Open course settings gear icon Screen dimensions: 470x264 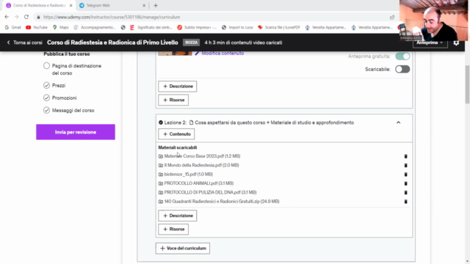(456, 43)
